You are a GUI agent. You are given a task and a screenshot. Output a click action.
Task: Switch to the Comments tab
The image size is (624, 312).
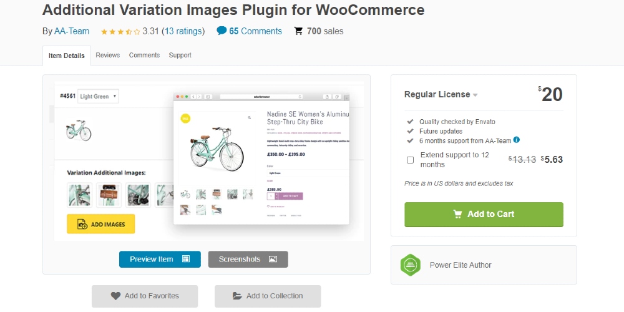pyautogui.click(x=144, y=56)
